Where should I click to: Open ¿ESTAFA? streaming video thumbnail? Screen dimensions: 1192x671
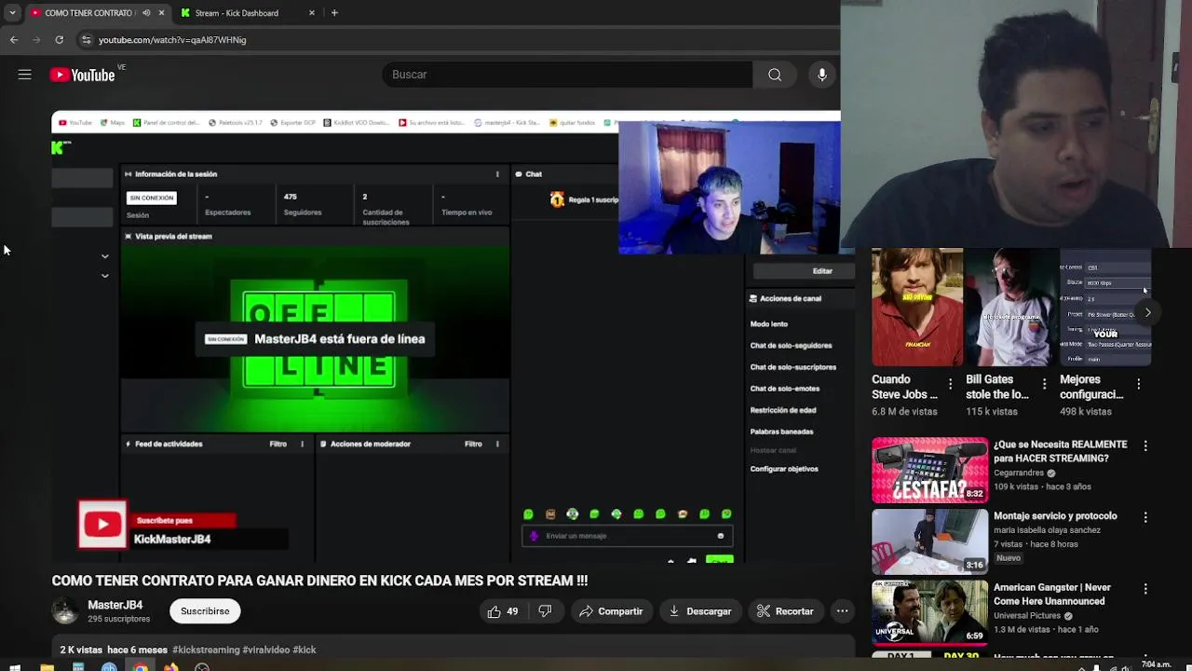929,470
